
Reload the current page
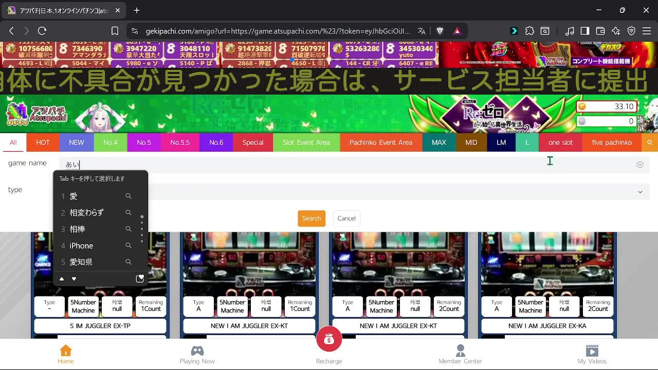point(42,31)
